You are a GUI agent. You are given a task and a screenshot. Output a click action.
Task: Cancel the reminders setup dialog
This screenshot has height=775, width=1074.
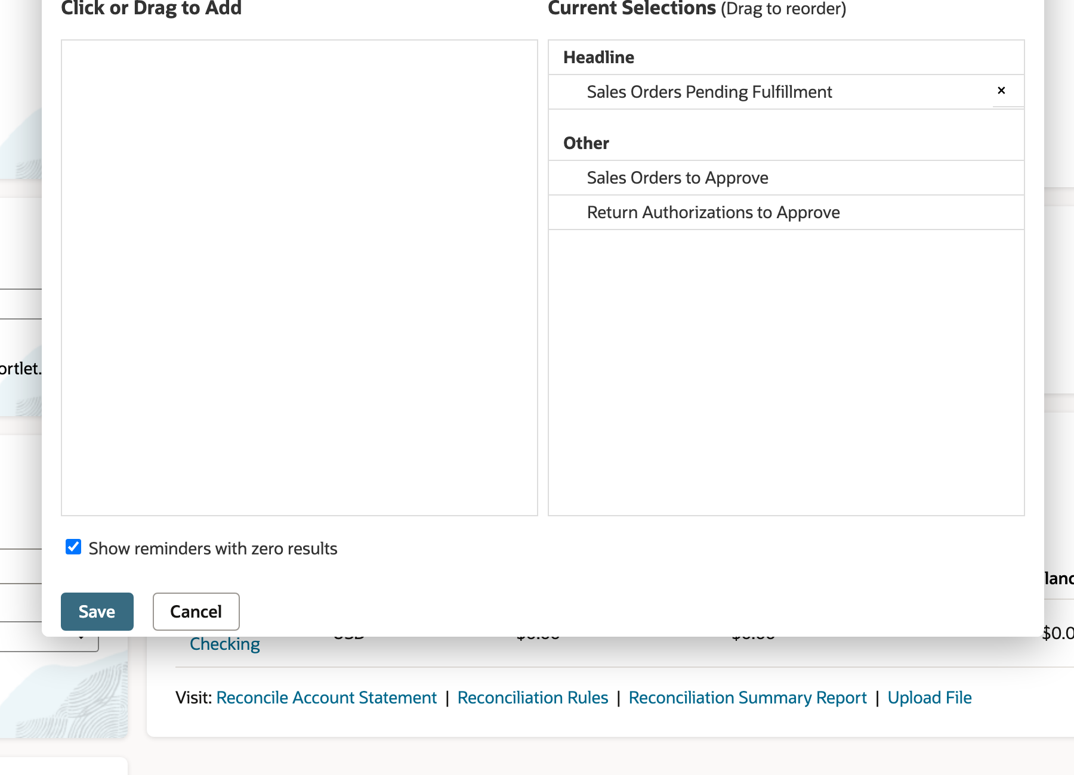click(x=196, y=611)
